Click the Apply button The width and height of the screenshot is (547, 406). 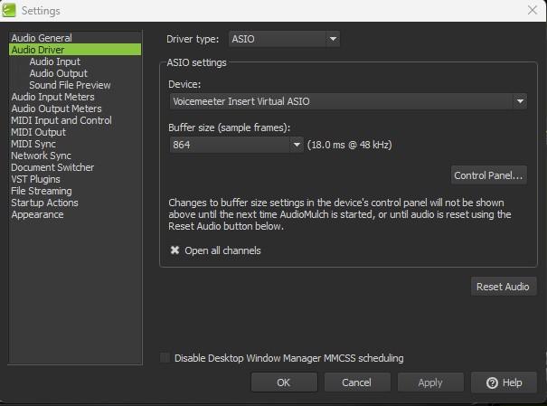click(x=430, y=382)
